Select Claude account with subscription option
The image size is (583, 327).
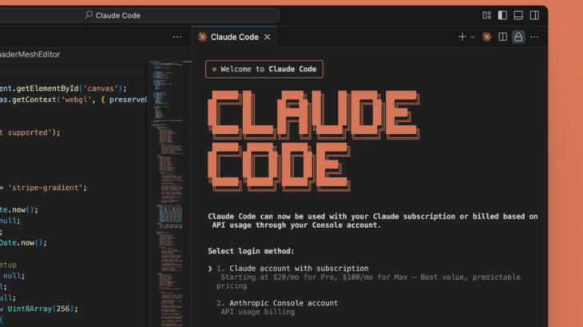tap(299, 268)
